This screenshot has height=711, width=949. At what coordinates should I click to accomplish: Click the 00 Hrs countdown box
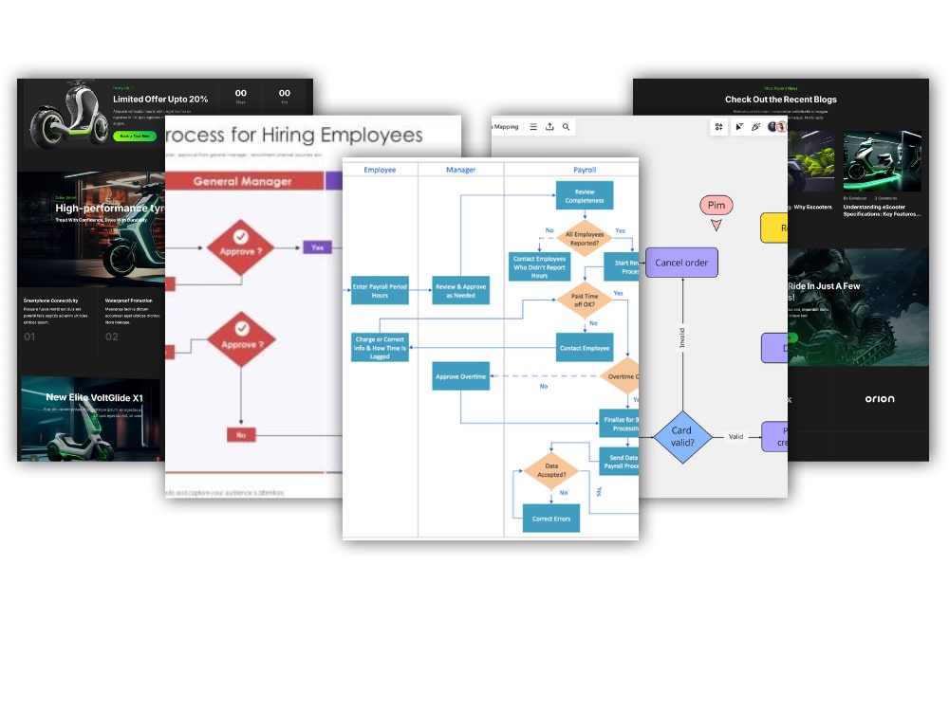click(285, 97)
